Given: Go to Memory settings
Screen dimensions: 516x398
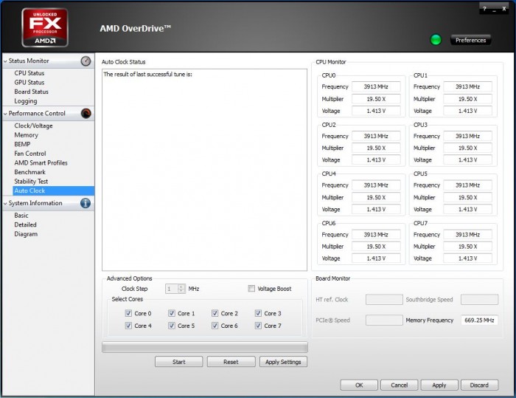Looking at the screenshot, I should pyautogui.click(x=27, y=135).
